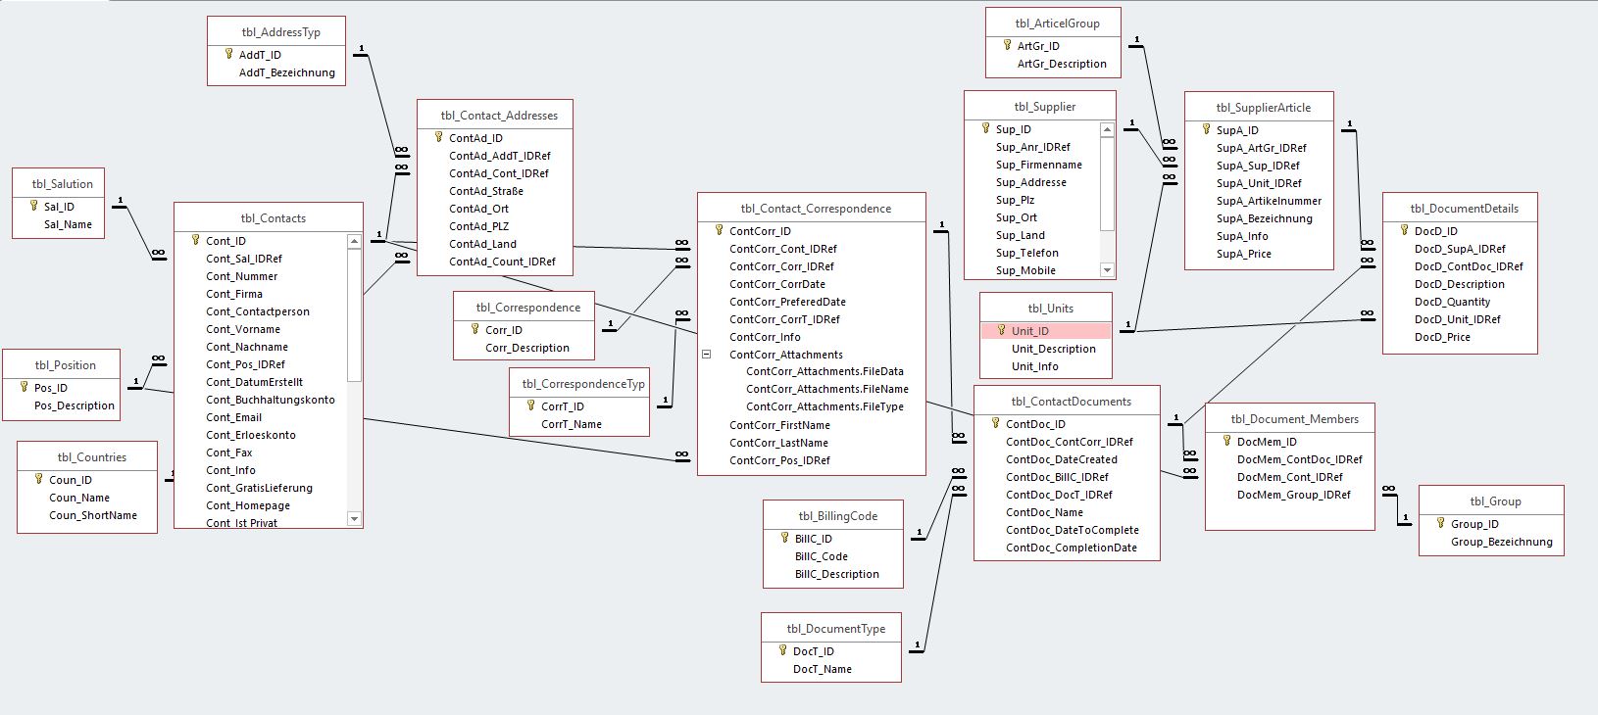Click the key icon beside ContDoc_ID
The width and height of the screenshot is (1598, 715).
[995, 423]
